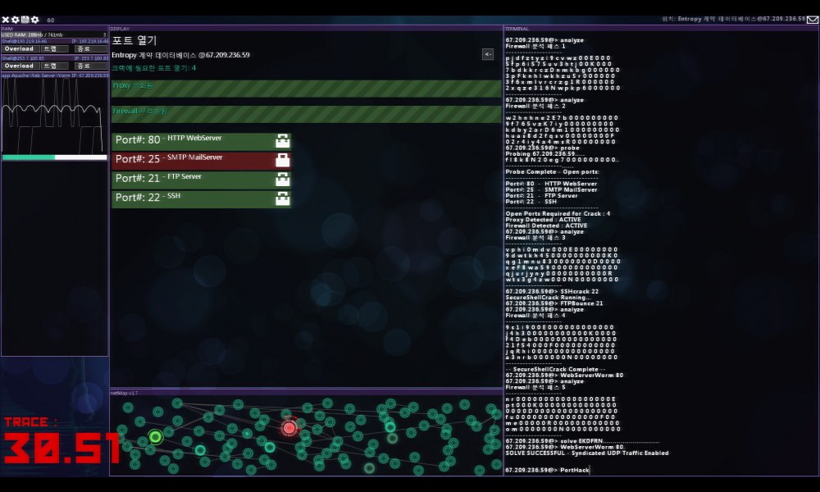Click the lock icon on Port 22 SSH row
820x492 pixels.
pyautogui.click(x=282, y=198)
